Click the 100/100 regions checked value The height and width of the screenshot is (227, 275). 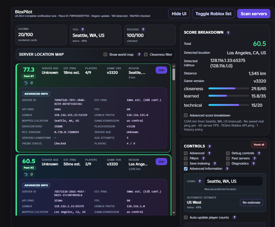[x=135, y=35]
